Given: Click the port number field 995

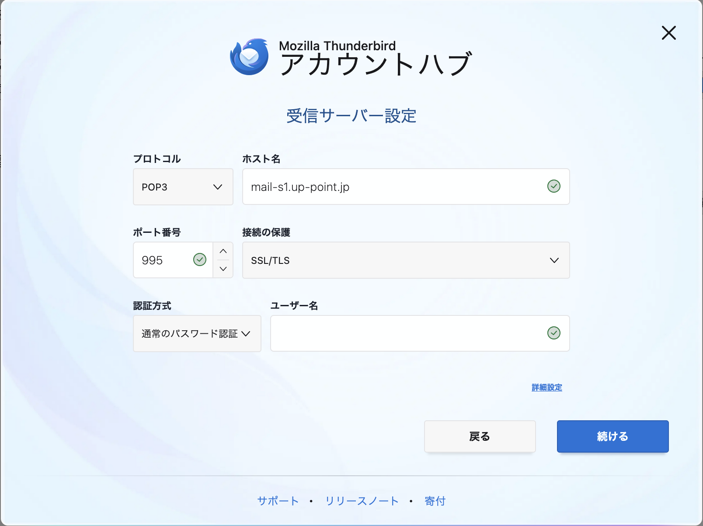Looking at the screenshot, I should 173,260.
